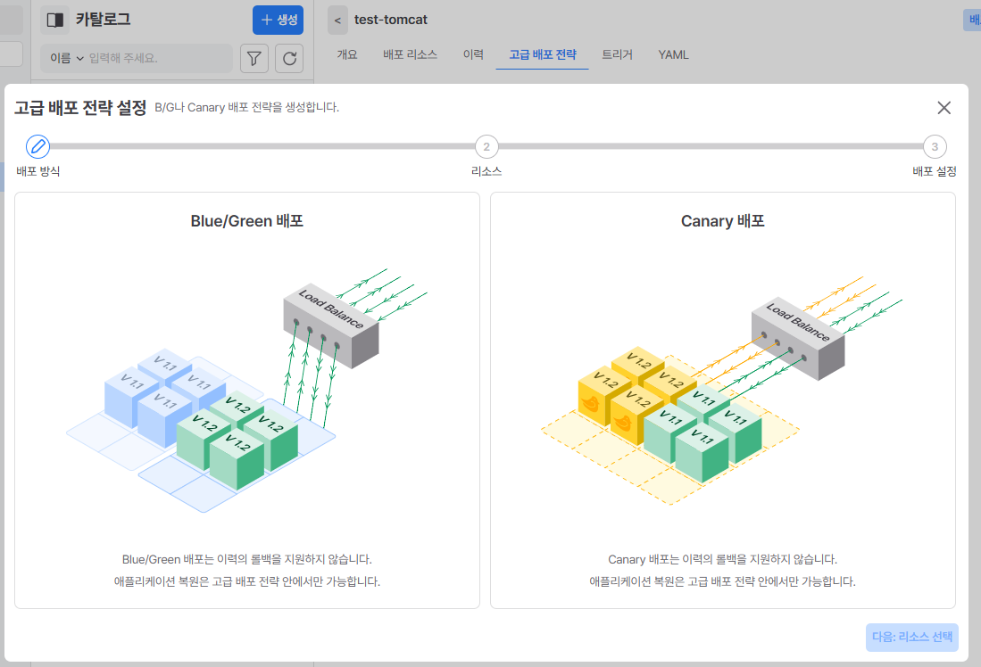Switch to the 이력 tab
This screenshot has width=981, height=667.
[473, 55]
